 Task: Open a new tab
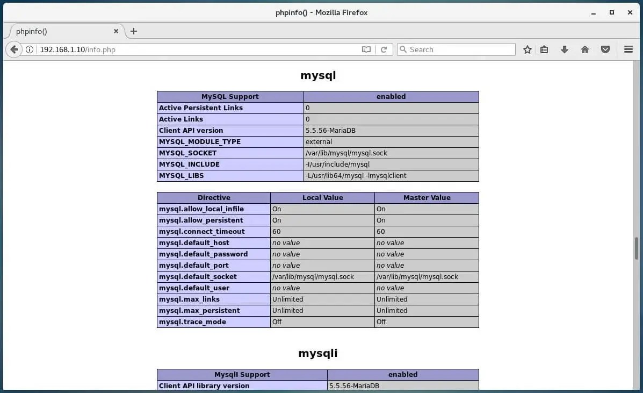pos(133,31)
